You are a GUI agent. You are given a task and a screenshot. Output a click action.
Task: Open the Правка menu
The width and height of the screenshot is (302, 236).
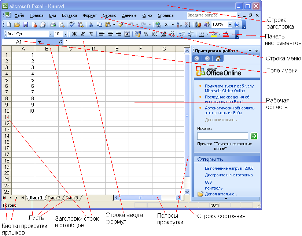tap(36, 15)
